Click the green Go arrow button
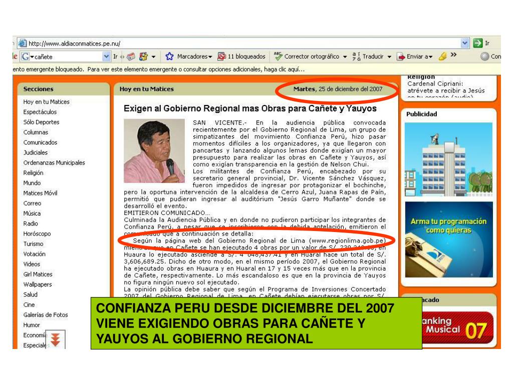Screen dimensions: 513x384 tap(478, 43)
